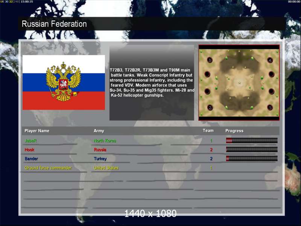301x226 pixels.
Task: Click team number for Hook
Action: click(211, 150)
